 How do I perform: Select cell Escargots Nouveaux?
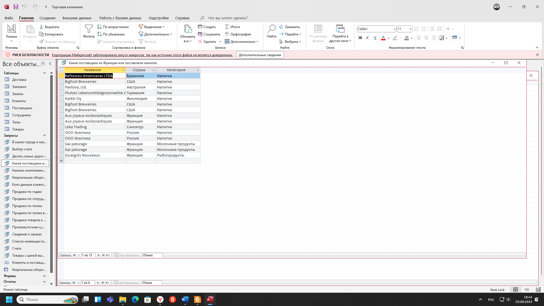(x=95, y=155)
